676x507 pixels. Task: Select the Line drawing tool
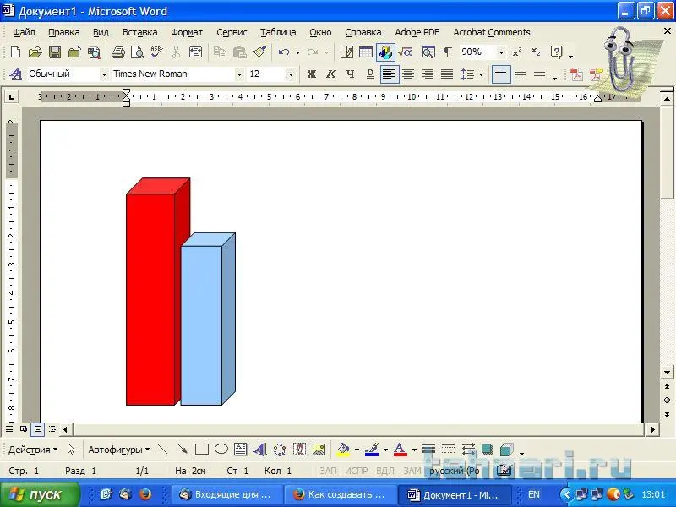162,450
